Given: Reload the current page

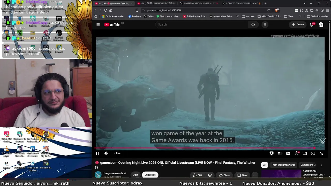Looking at the screenshot, I should point(106,10).
